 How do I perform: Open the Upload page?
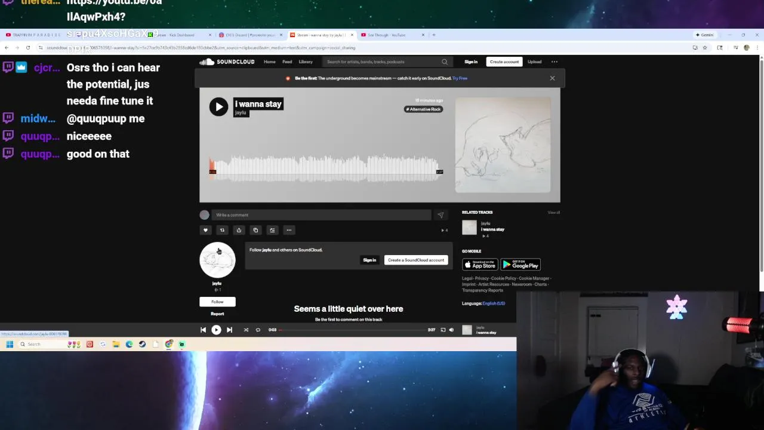pos(534,62)
